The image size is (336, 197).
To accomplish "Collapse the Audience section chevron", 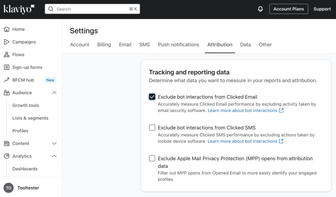I will [54, 93].
